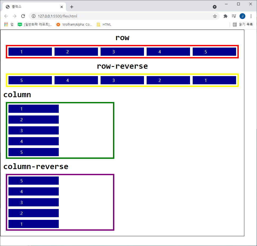The height and width of the screenshot is (246, 257).
Task: Maximize the Chrome window
Action: [238, 4]
